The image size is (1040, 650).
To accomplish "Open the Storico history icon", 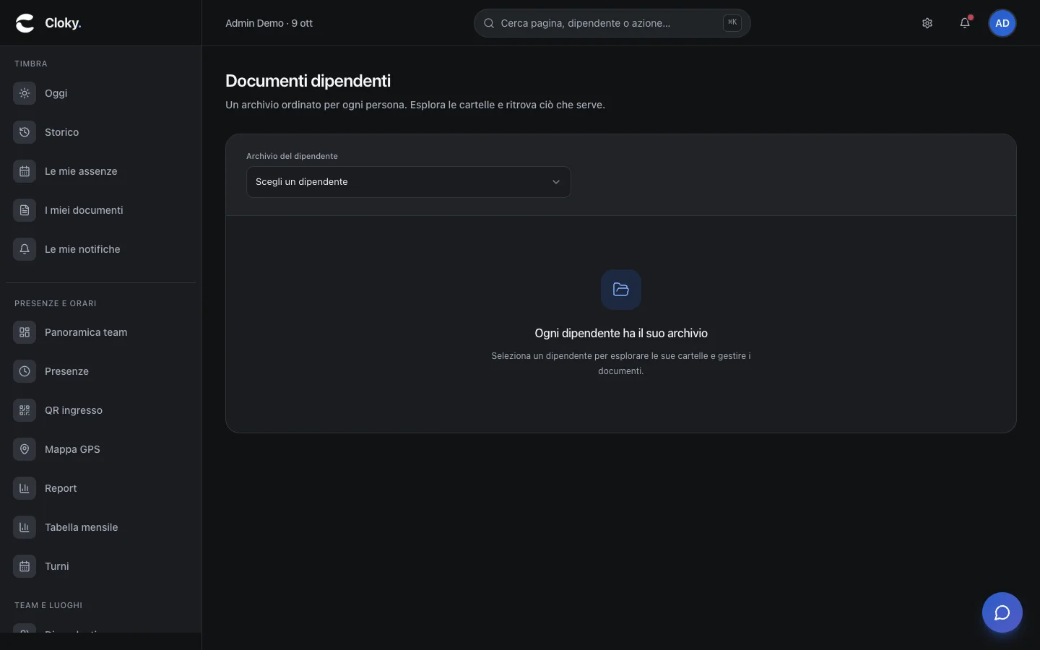I will 25,132.
